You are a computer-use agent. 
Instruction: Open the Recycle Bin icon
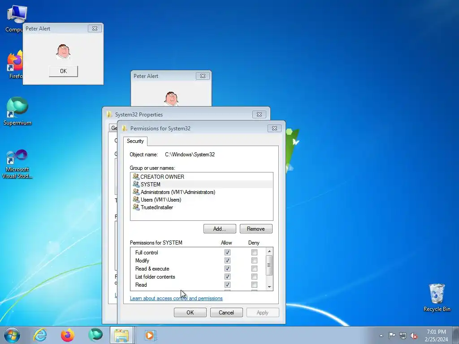tap(437, 297)
